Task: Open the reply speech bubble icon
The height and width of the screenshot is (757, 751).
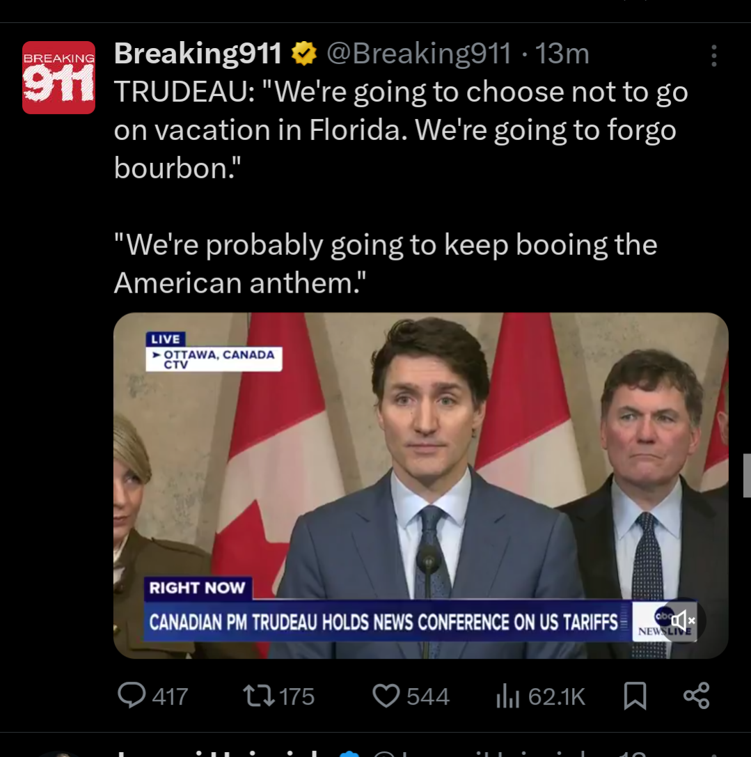Action: click(132, 695)
